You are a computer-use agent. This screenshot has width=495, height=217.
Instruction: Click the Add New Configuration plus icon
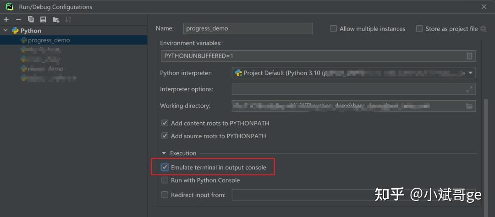tap(6, 19)
